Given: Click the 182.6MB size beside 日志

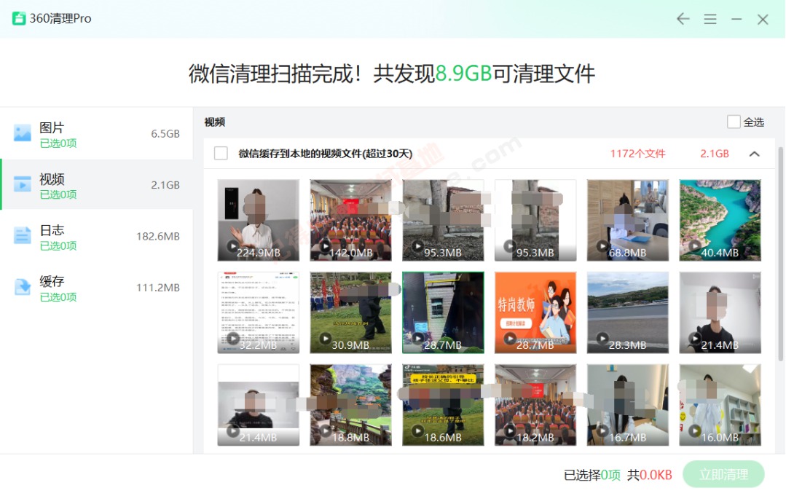Looking at the screenshot, I should click(158, 237).
